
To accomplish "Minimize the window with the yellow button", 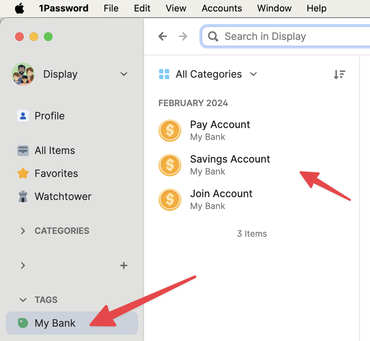I will (x=34, y=37).
